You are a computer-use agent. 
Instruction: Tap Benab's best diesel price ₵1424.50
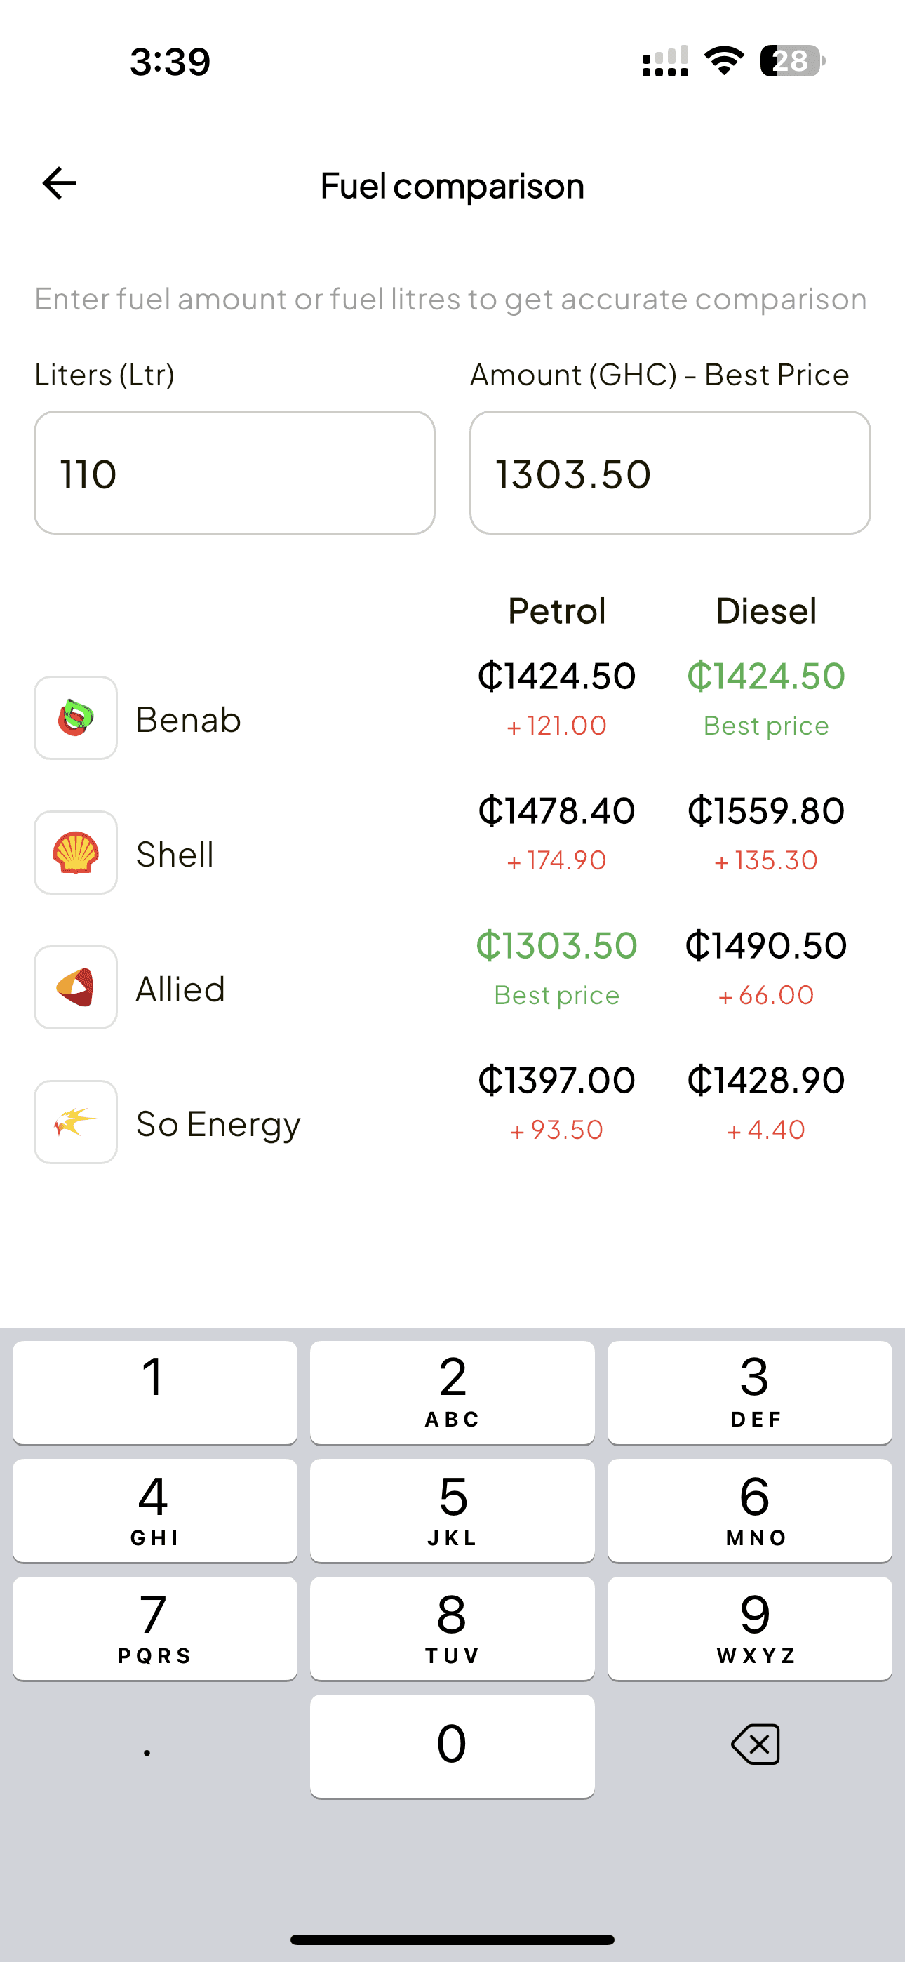pos(765,676)
